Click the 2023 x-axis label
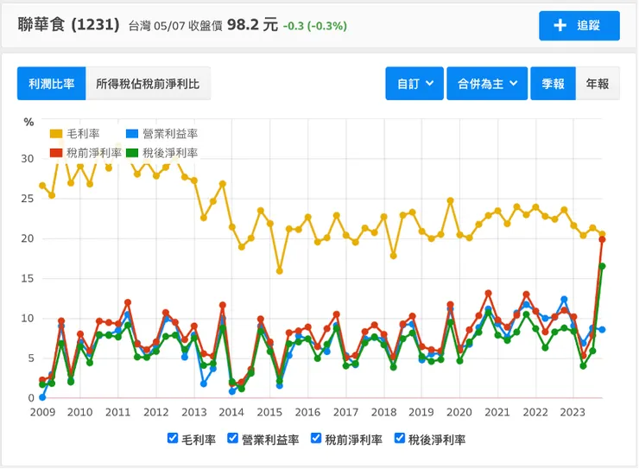The width and height of the screenshot is (639, 469). pyautogui.click(x=573, y=412)
